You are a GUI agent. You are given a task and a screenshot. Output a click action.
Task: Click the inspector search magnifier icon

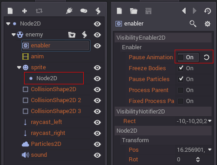click(x=193, y=24)
